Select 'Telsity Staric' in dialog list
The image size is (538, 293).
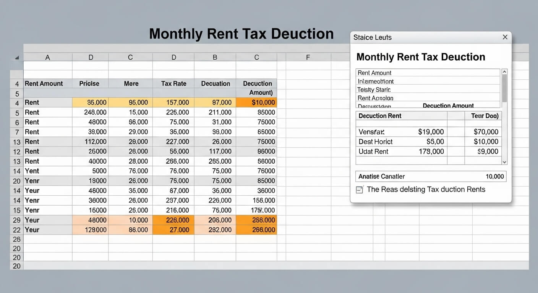428,90
